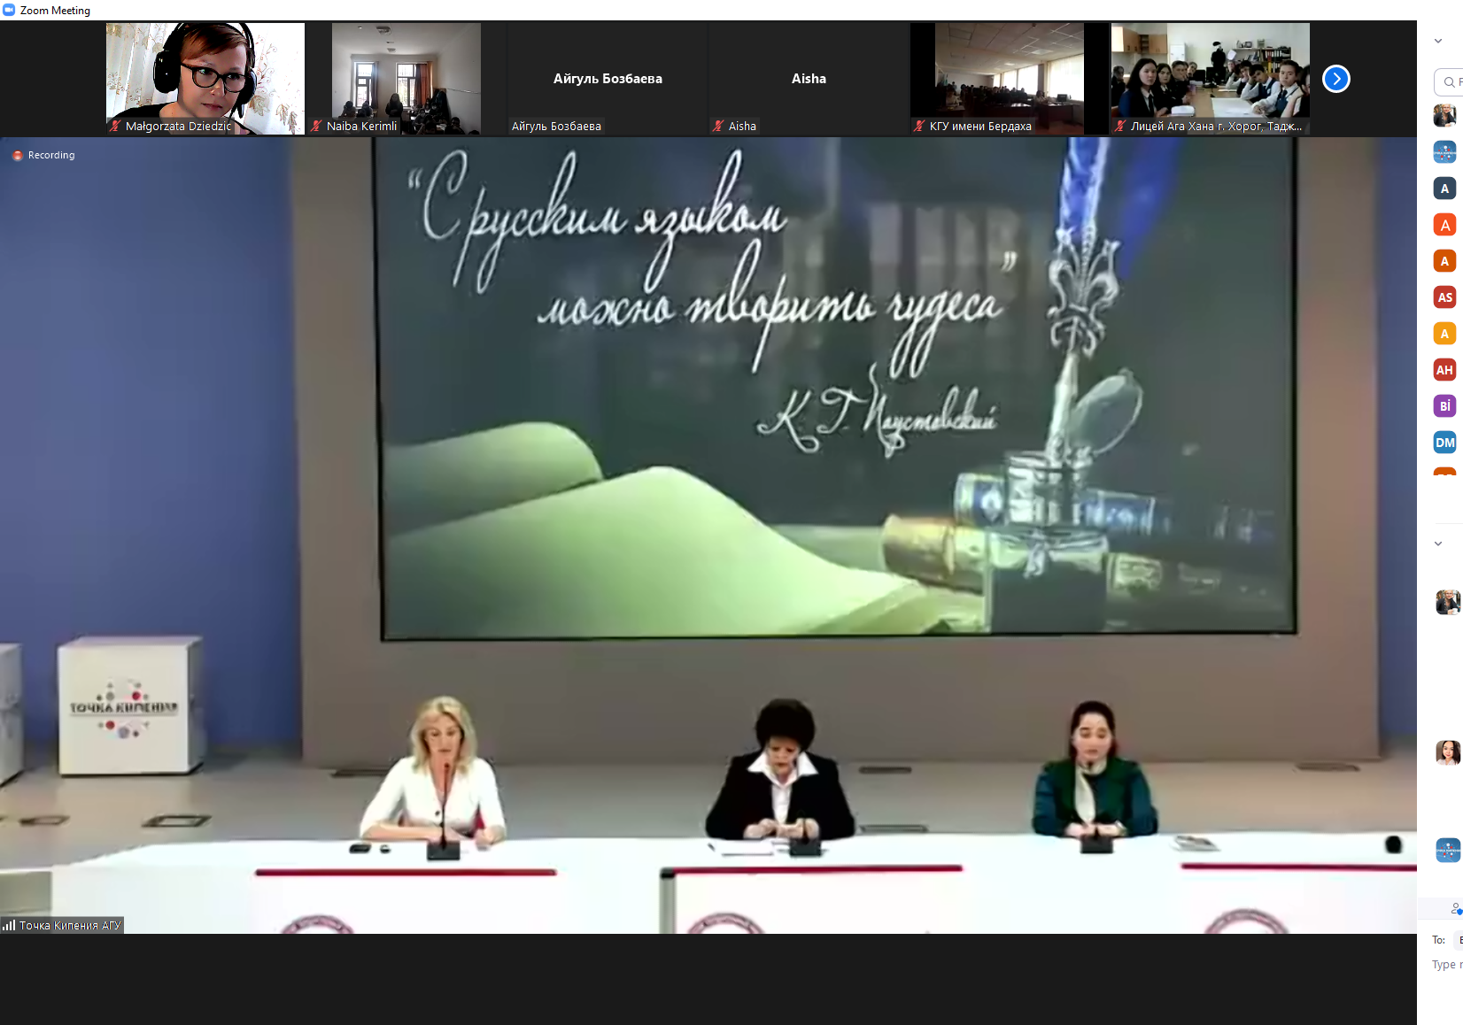Click the blue logo avatar in chat

pos(1447,851)
